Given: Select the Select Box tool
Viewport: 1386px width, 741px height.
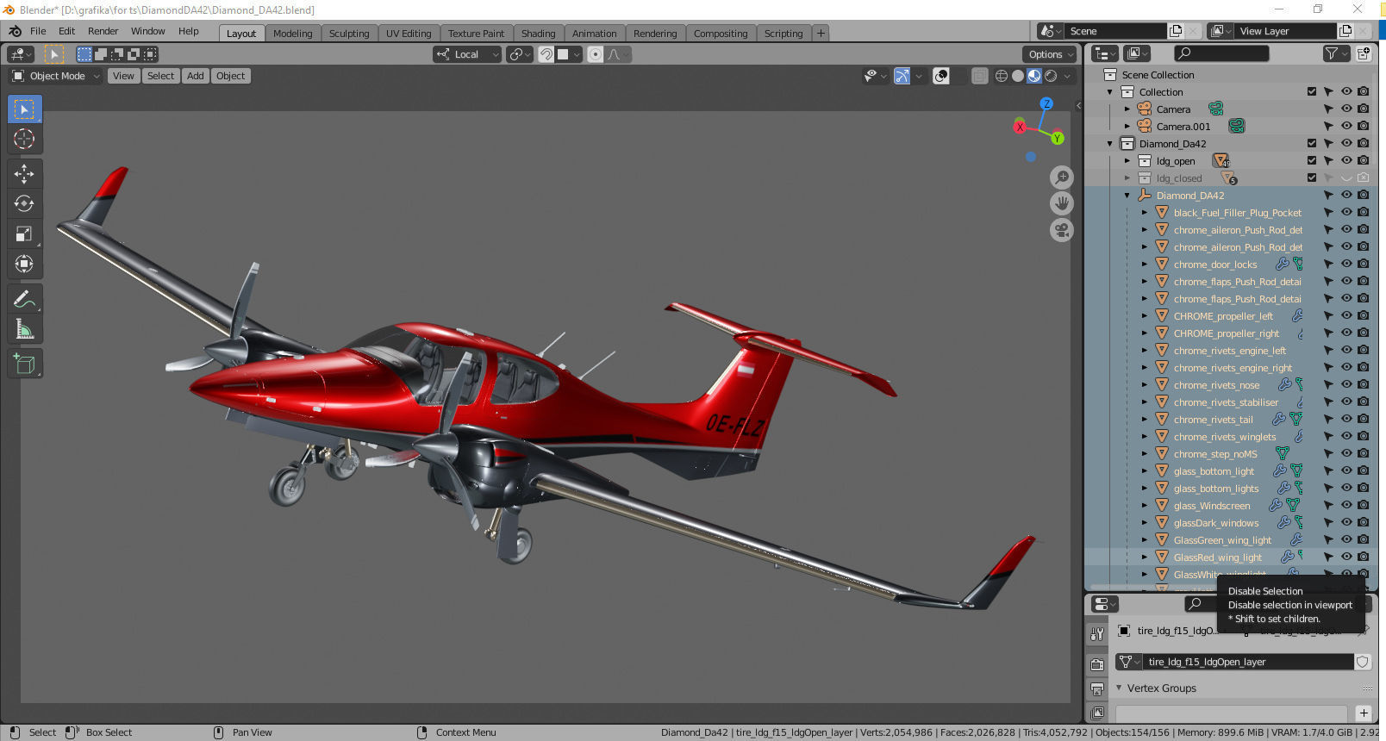Looking at the screenshot, I should click(x=24, y=109).
